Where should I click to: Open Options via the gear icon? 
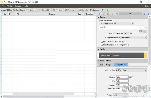click(91, 10)
